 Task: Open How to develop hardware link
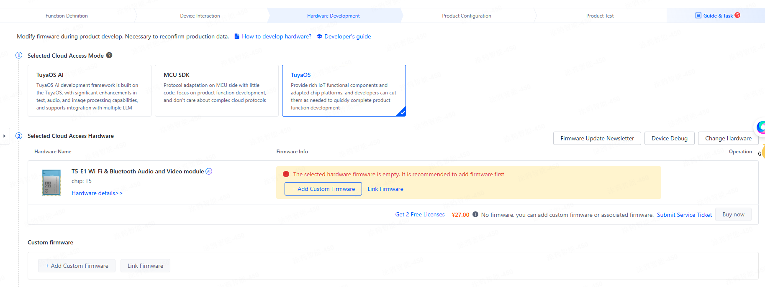(277, 36)
